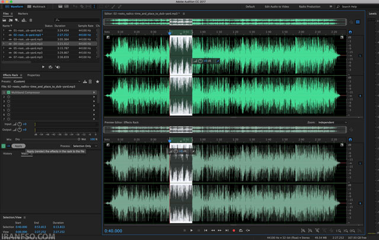
Task: Click Insert into Multitrack icon in Files panel
Action: coord(24,20)
